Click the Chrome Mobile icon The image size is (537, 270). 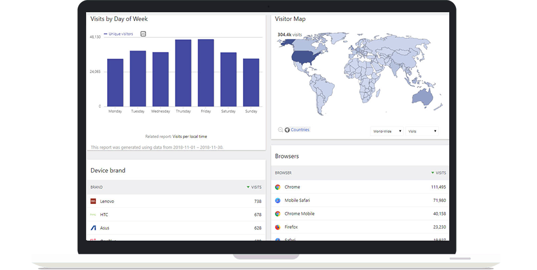tap(278, 213)
